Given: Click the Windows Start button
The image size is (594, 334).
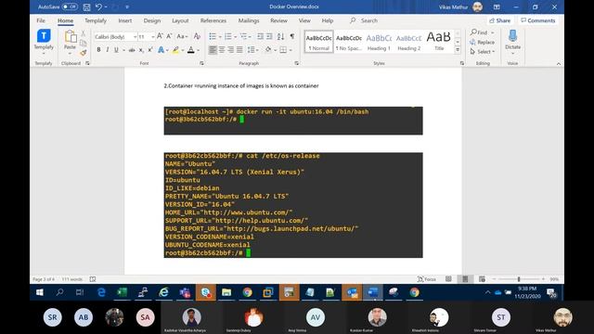Looking at the screenshot, I should pyautogui.click(x=40, y=292).
